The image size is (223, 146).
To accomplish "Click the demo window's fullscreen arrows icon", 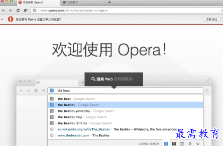I will 209,80.
